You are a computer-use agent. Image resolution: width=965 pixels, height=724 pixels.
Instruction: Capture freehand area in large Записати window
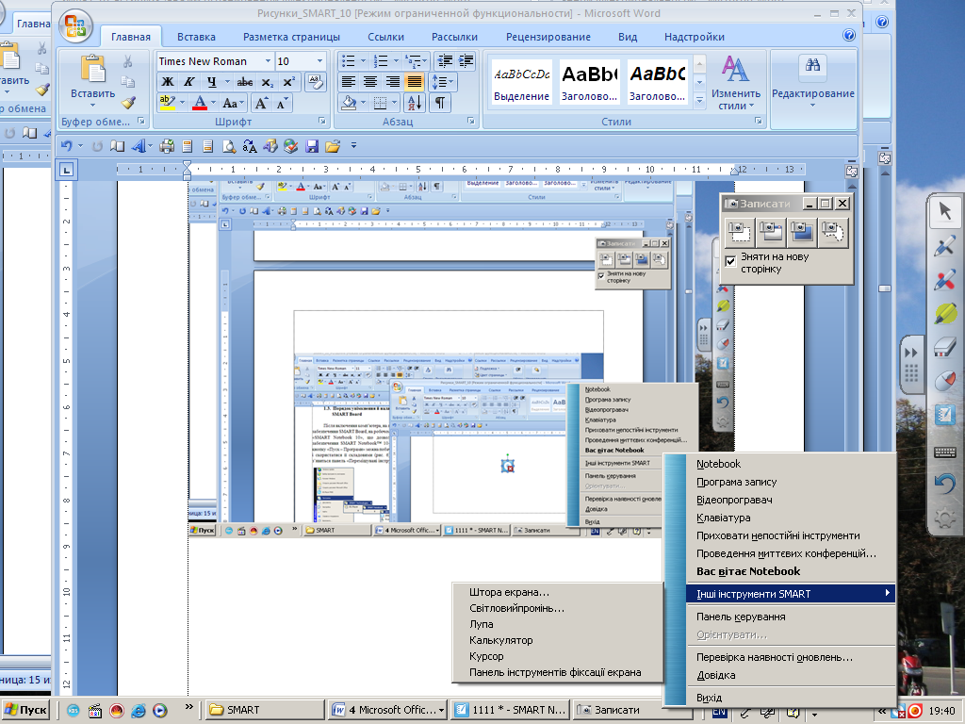(x=833, y=232)
